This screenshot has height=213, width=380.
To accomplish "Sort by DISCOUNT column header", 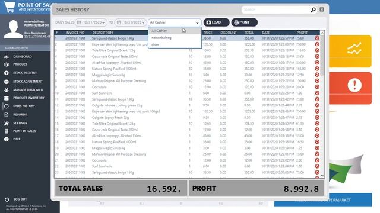I will 228,33.
